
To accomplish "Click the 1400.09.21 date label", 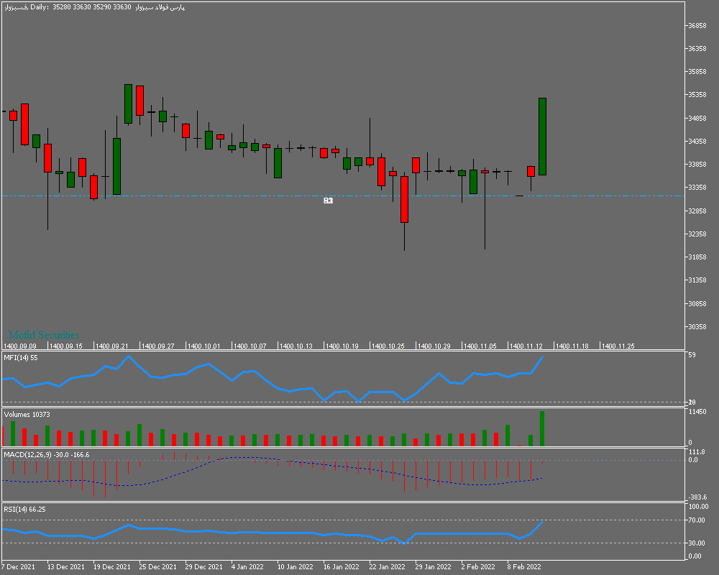I will pos(112,346).
